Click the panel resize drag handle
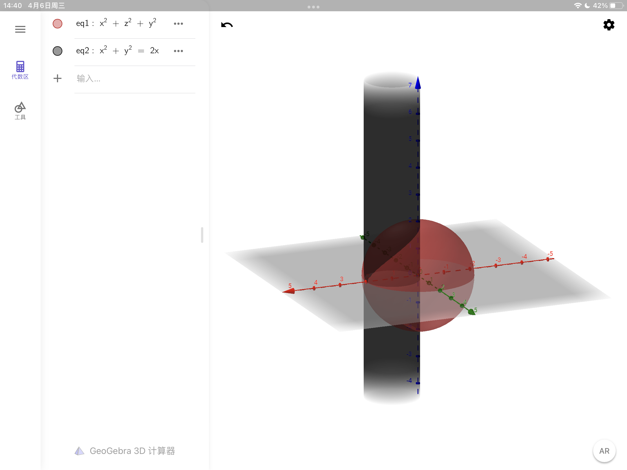 (202, 235)
